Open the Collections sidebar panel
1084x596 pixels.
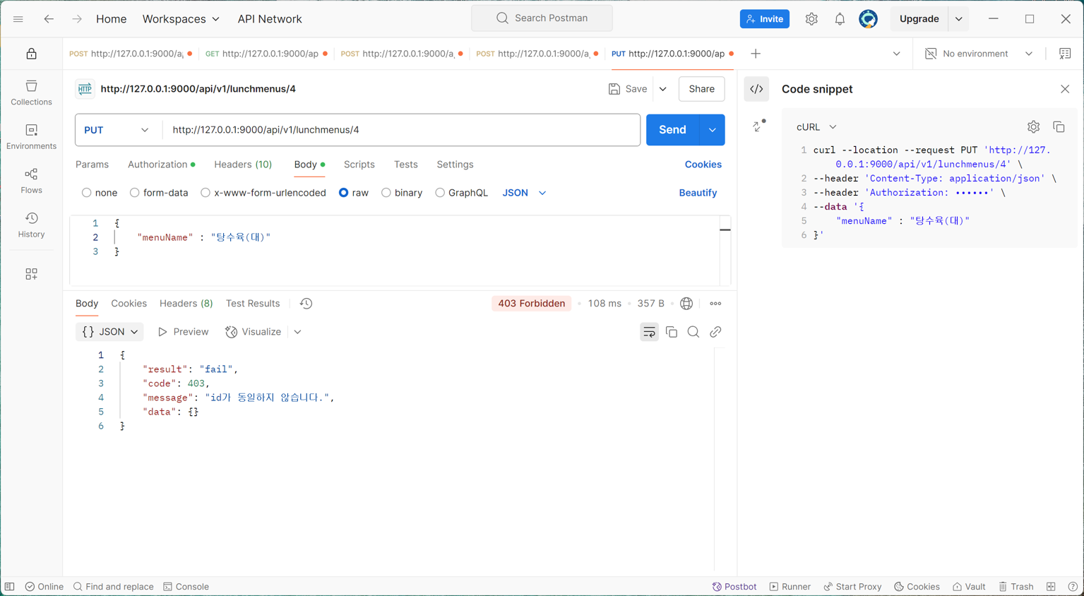(x=31, y=93)
